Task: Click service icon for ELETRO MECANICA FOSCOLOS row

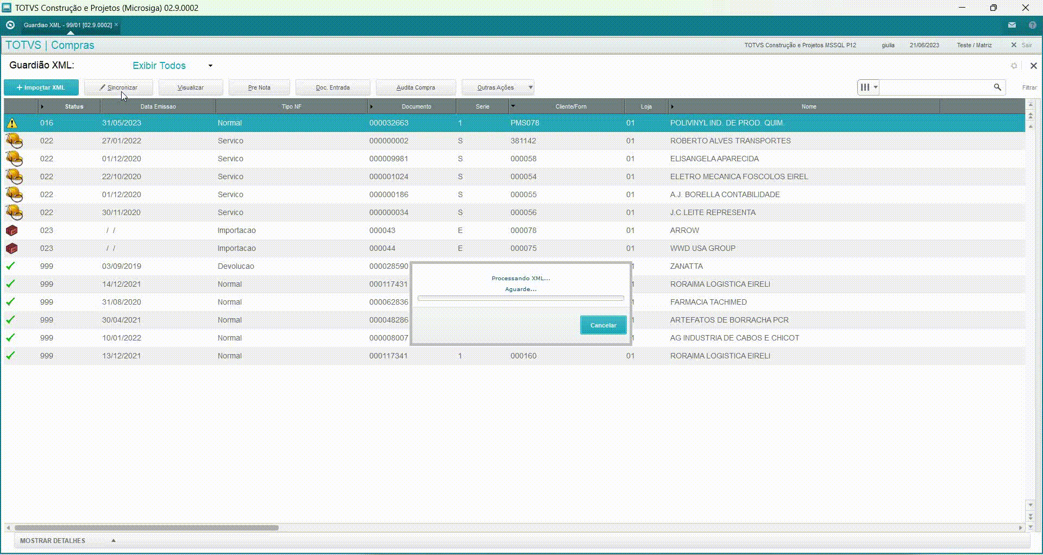Action: pos(14,176)
